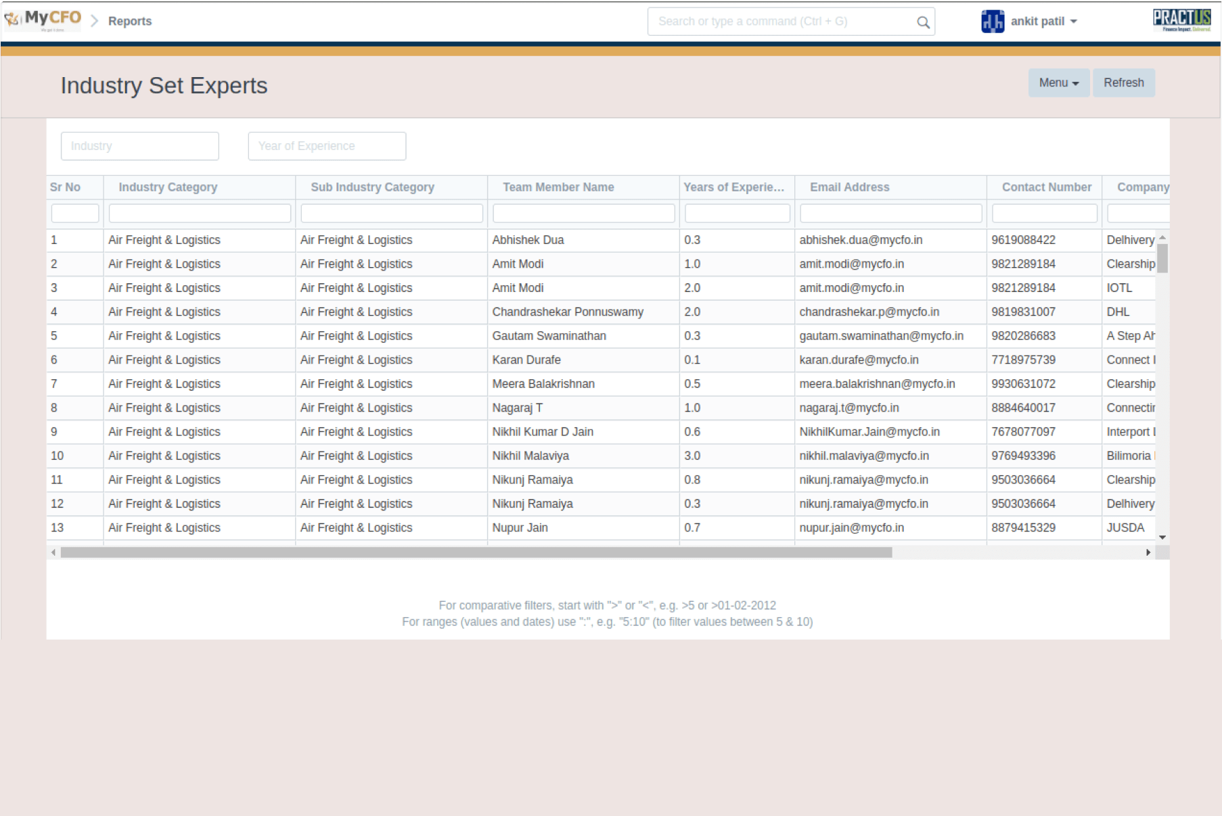
Task: Select the Nikhil Malaviya name cell
Action: (x=530, y=456)
